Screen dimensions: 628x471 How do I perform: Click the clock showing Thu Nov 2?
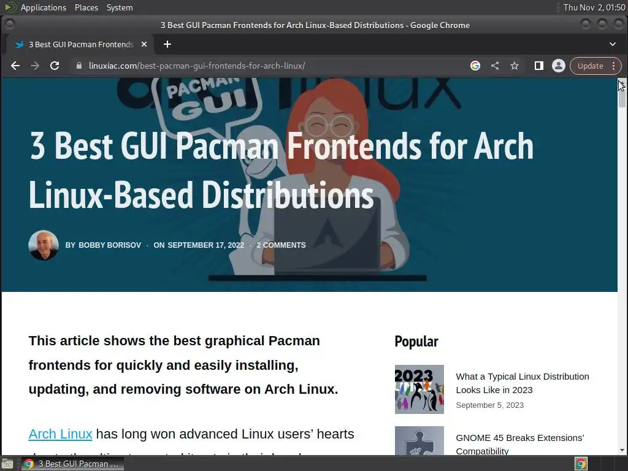point(594,7)
